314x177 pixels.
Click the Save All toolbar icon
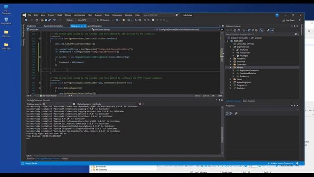[50, 20]
